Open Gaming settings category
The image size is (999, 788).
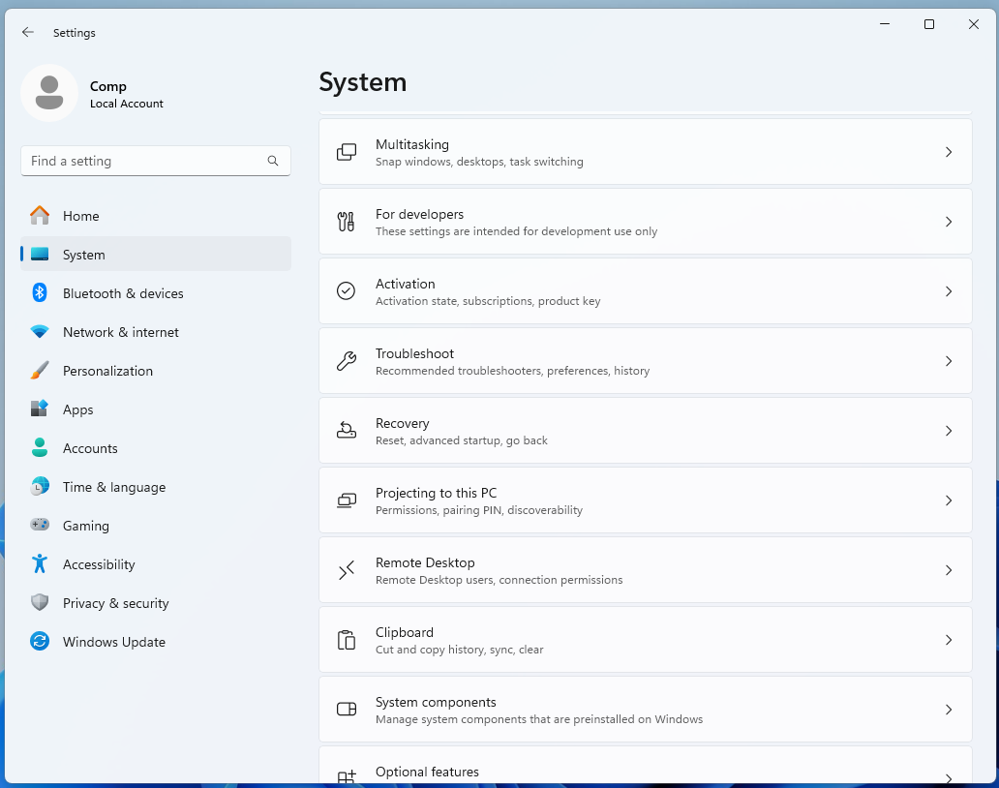coord(156,526)
